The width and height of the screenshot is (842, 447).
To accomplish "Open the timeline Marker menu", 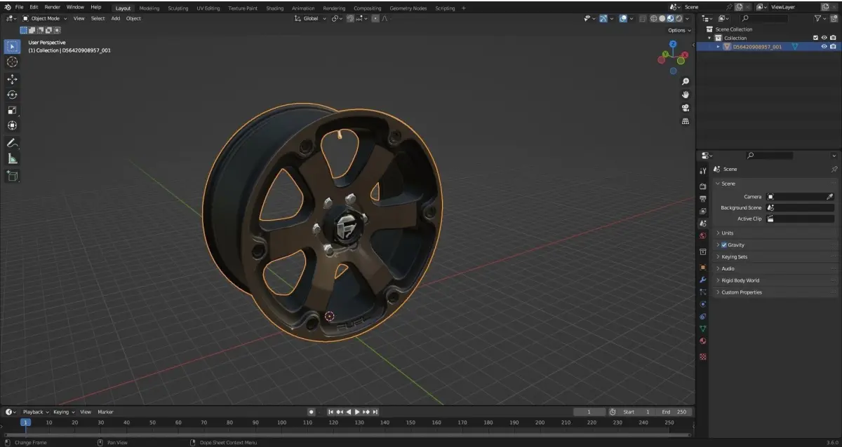I will [x=105, y=412].
